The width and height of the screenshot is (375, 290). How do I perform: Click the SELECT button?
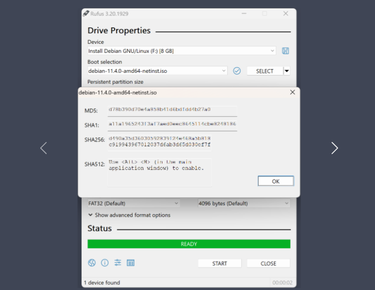pos(265,71)
